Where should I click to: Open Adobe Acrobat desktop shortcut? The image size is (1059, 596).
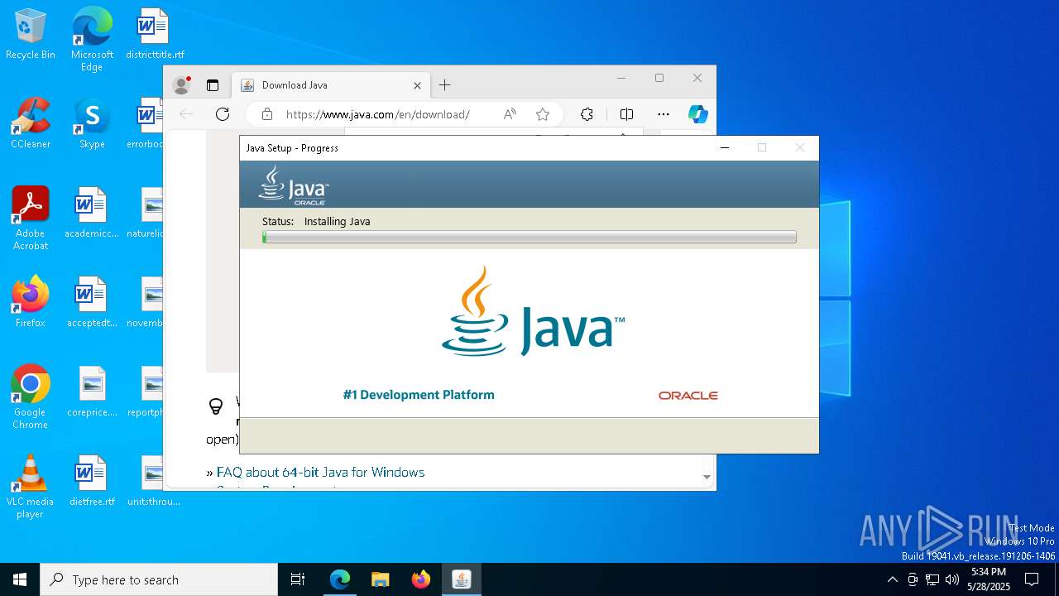pyautogui.click(x=31, y=219)
